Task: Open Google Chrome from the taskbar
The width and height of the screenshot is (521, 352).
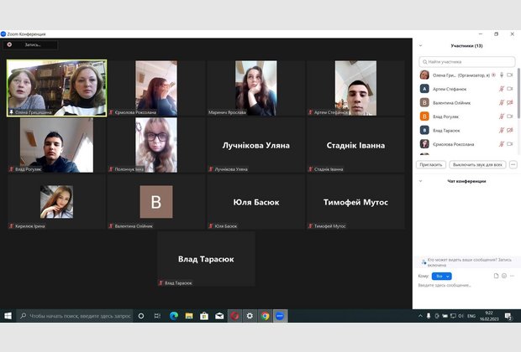Action: pos(265,316)
